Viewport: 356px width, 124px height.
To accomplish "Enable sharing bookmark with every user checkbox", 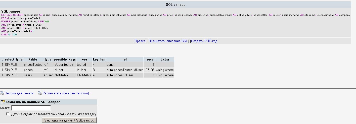I will point(8,114).
